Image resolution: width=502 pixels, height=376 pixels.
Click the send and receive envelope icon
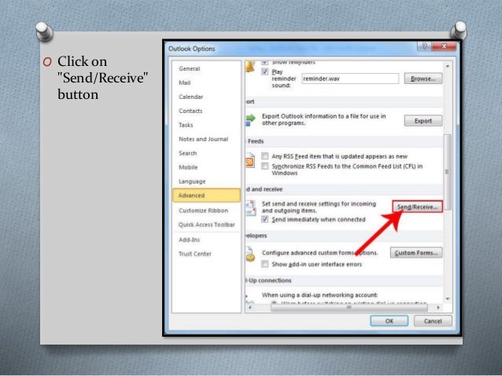coord(251,208)
